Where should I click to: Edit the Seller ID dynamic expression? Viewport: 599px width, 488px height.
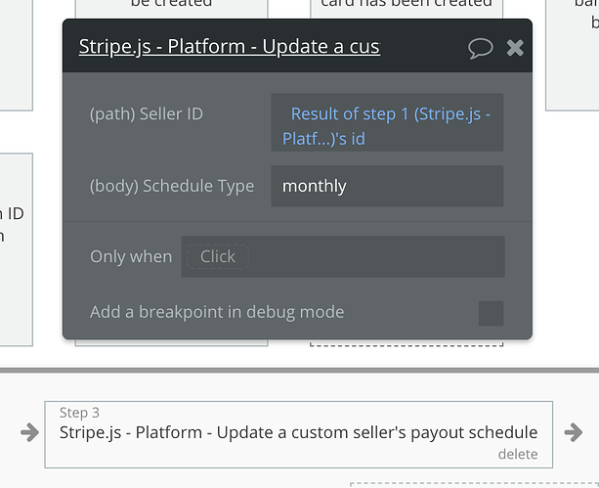pyautogui.click(x=387, y=126)
